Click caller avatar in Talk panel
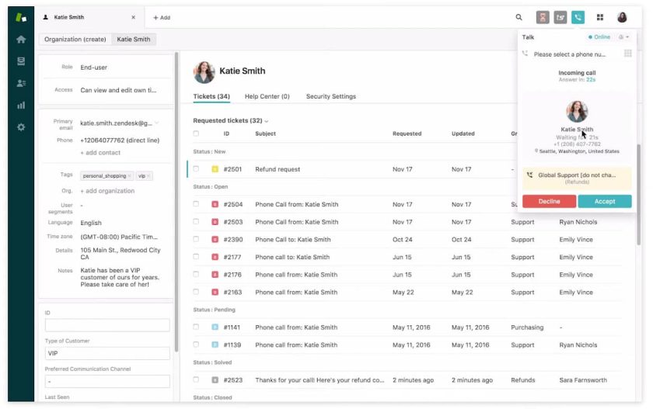 [577, 111]
